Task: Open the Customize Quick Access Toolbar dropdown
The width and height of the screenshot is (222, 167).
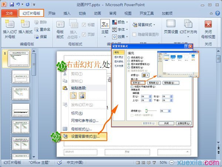Action: pos(34,4)
